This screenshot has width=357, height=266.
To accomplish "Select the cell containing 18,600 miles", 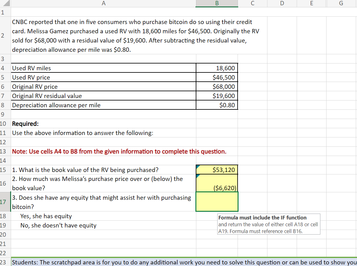I will pos(217,68).
